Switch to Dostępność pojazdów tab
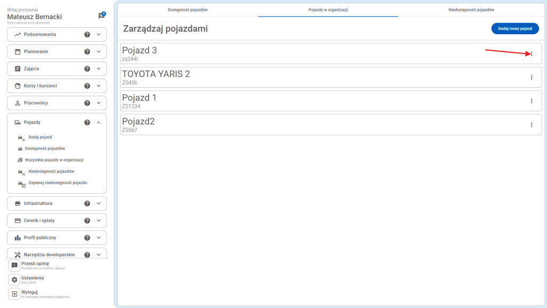The image size is (547, 308). pos(187,10)
